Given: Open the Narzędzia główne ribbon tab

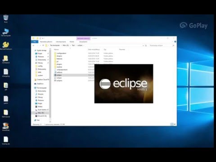Looking at the screenshot, I should [46, 42].
